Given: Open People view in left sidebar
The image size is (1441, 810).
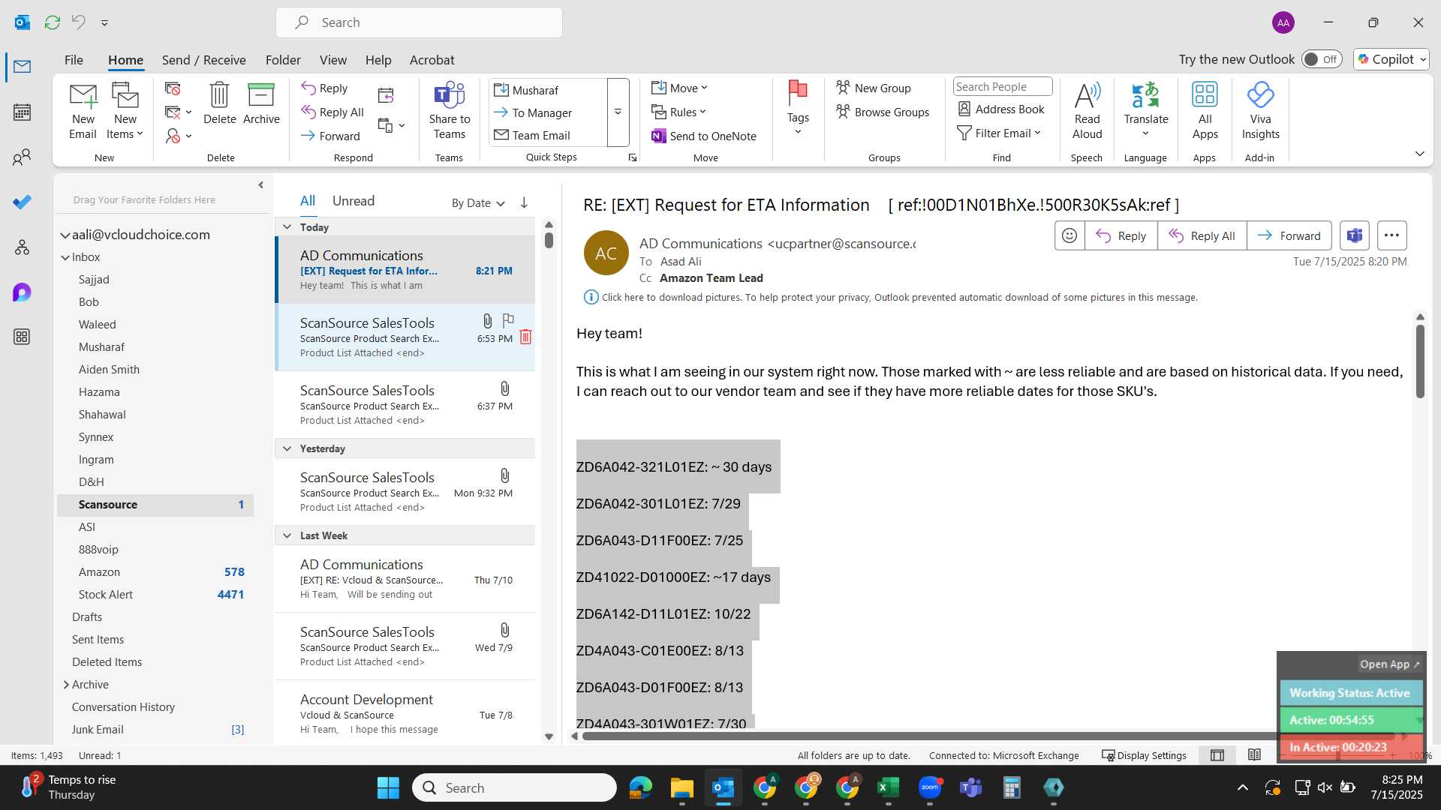Looking at the screenshot, I should [22, 157].
